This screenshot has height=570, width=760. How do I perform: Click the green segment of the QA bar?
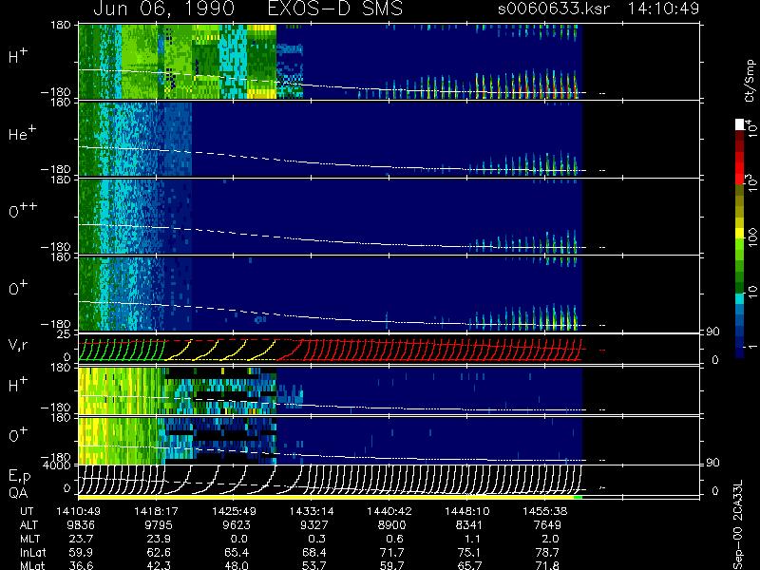(x=578, y=497)
